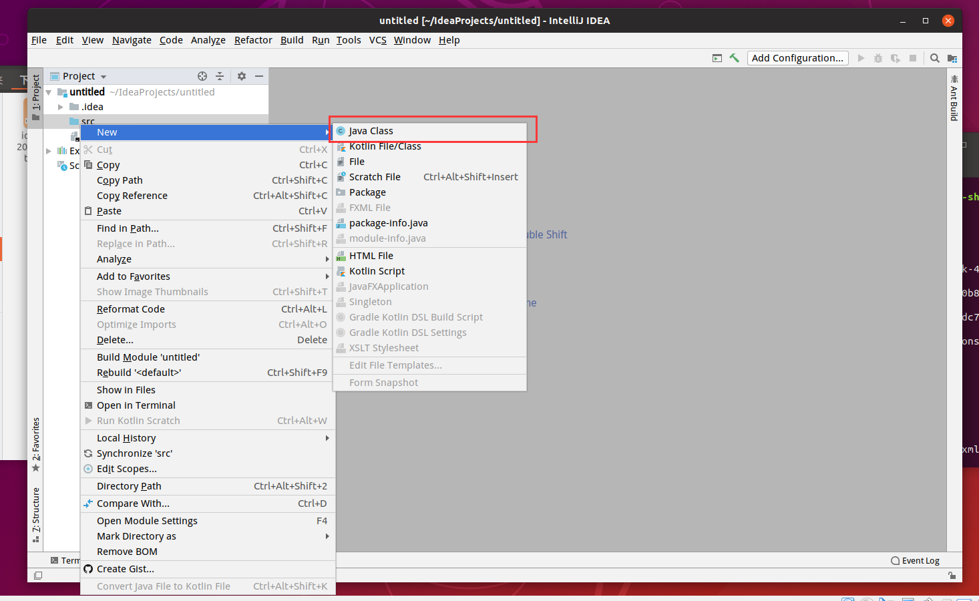Expand External Libraries tree node
Viewport: 979px width, 601px height.
48,151
